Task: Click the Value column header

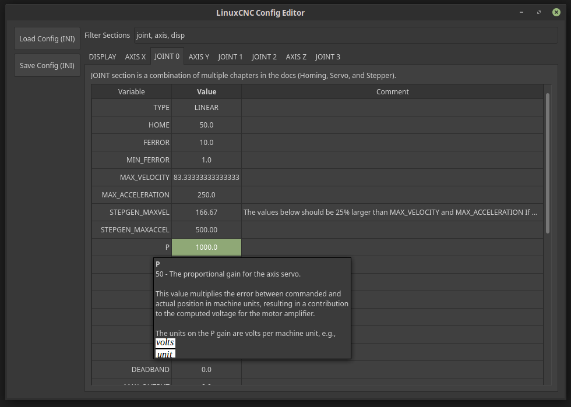Action: (x=206, y=92)
